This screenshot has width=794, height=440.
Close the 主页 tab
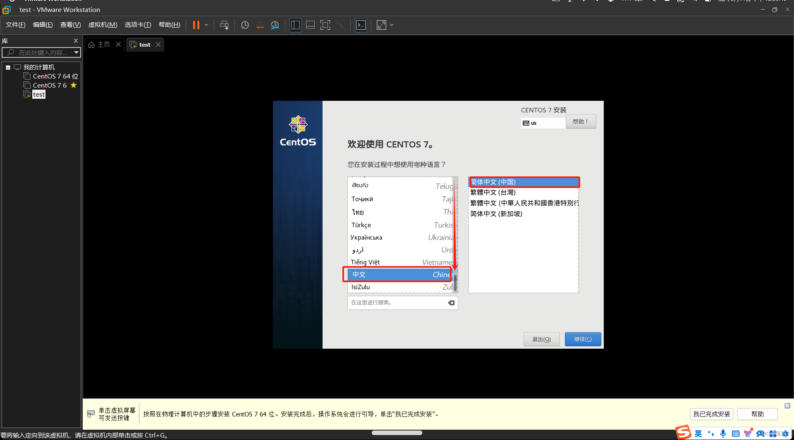(118, 45)
